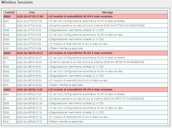
Task: Click the time cell 2020-04-09T09:37:30
Action: [29, 103]
